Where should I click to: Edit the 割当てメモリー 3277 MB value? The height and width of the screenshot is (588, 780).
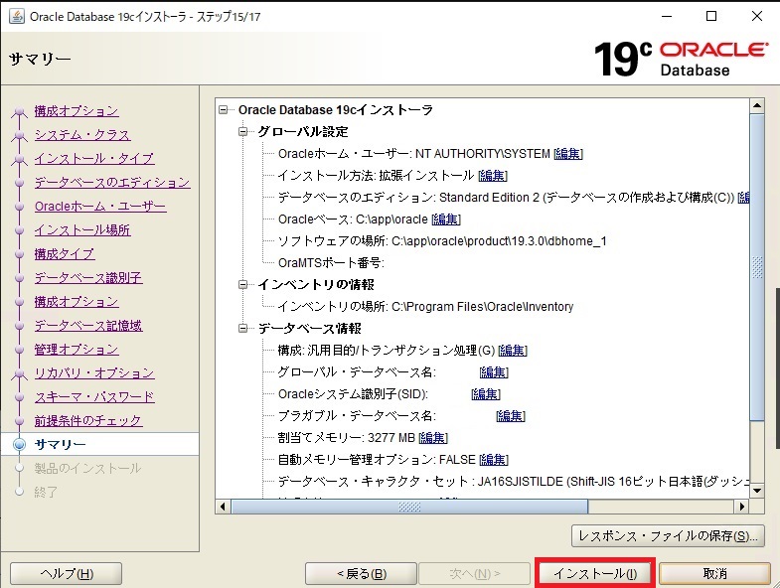[433, 438]
